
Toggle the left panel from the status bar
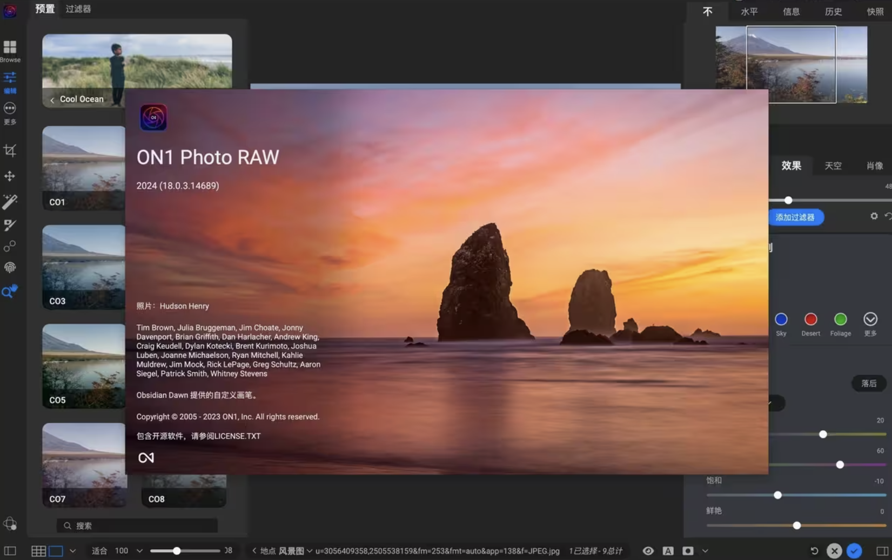10,551
